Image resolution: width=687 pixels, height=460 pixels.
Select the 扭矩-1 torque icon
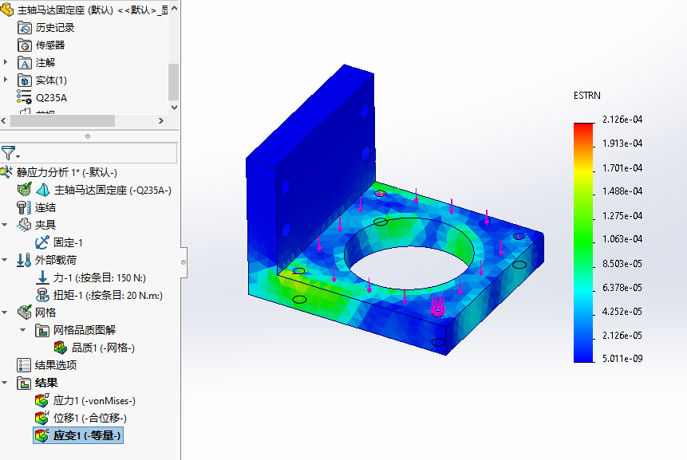click(42, 295)
